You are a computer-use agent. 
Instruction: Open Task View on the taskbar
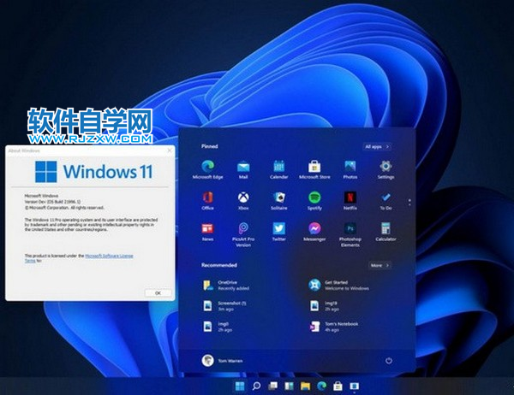point(272,386)
